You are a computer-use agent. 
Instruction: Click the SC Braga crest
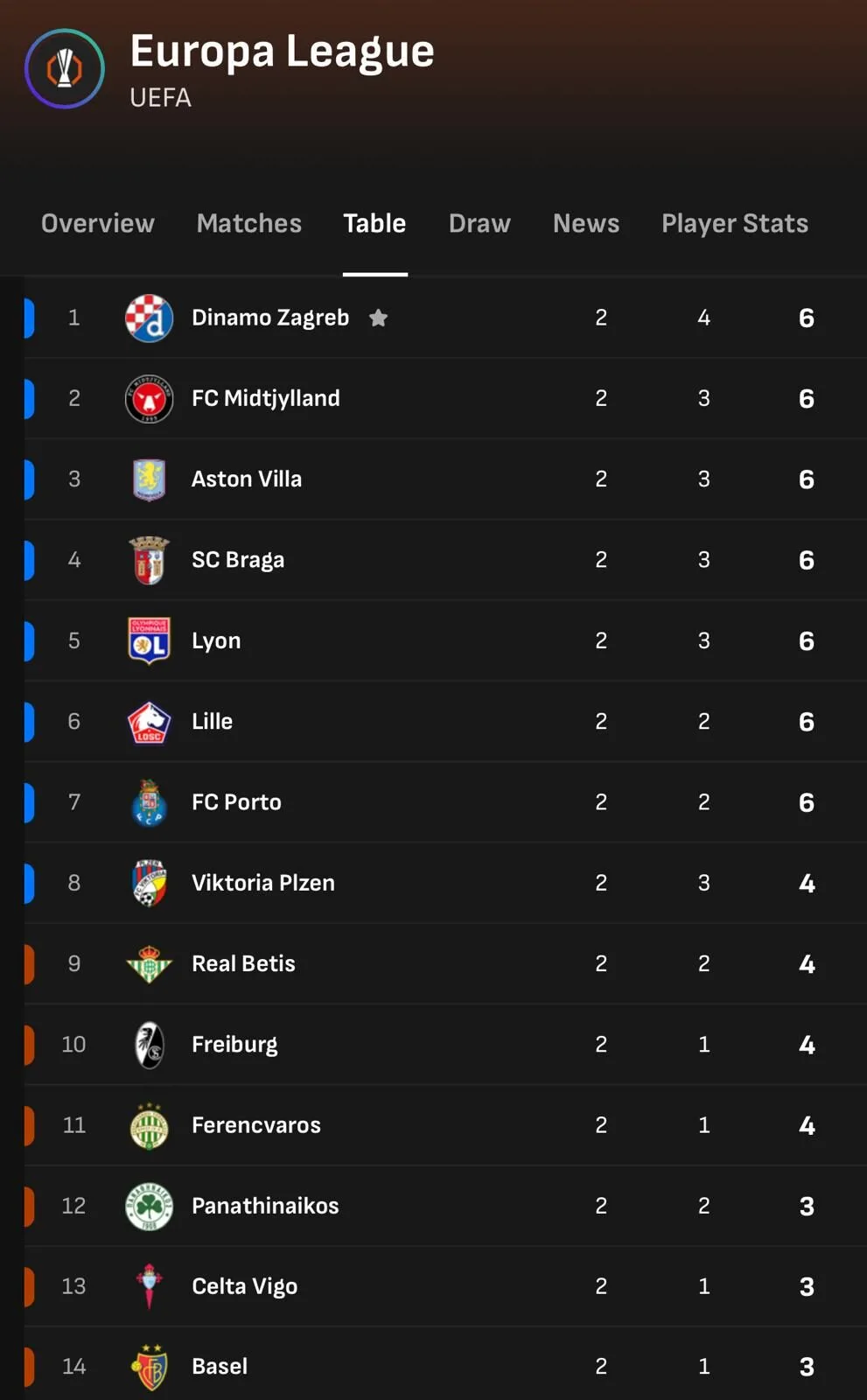click(149, 560)
